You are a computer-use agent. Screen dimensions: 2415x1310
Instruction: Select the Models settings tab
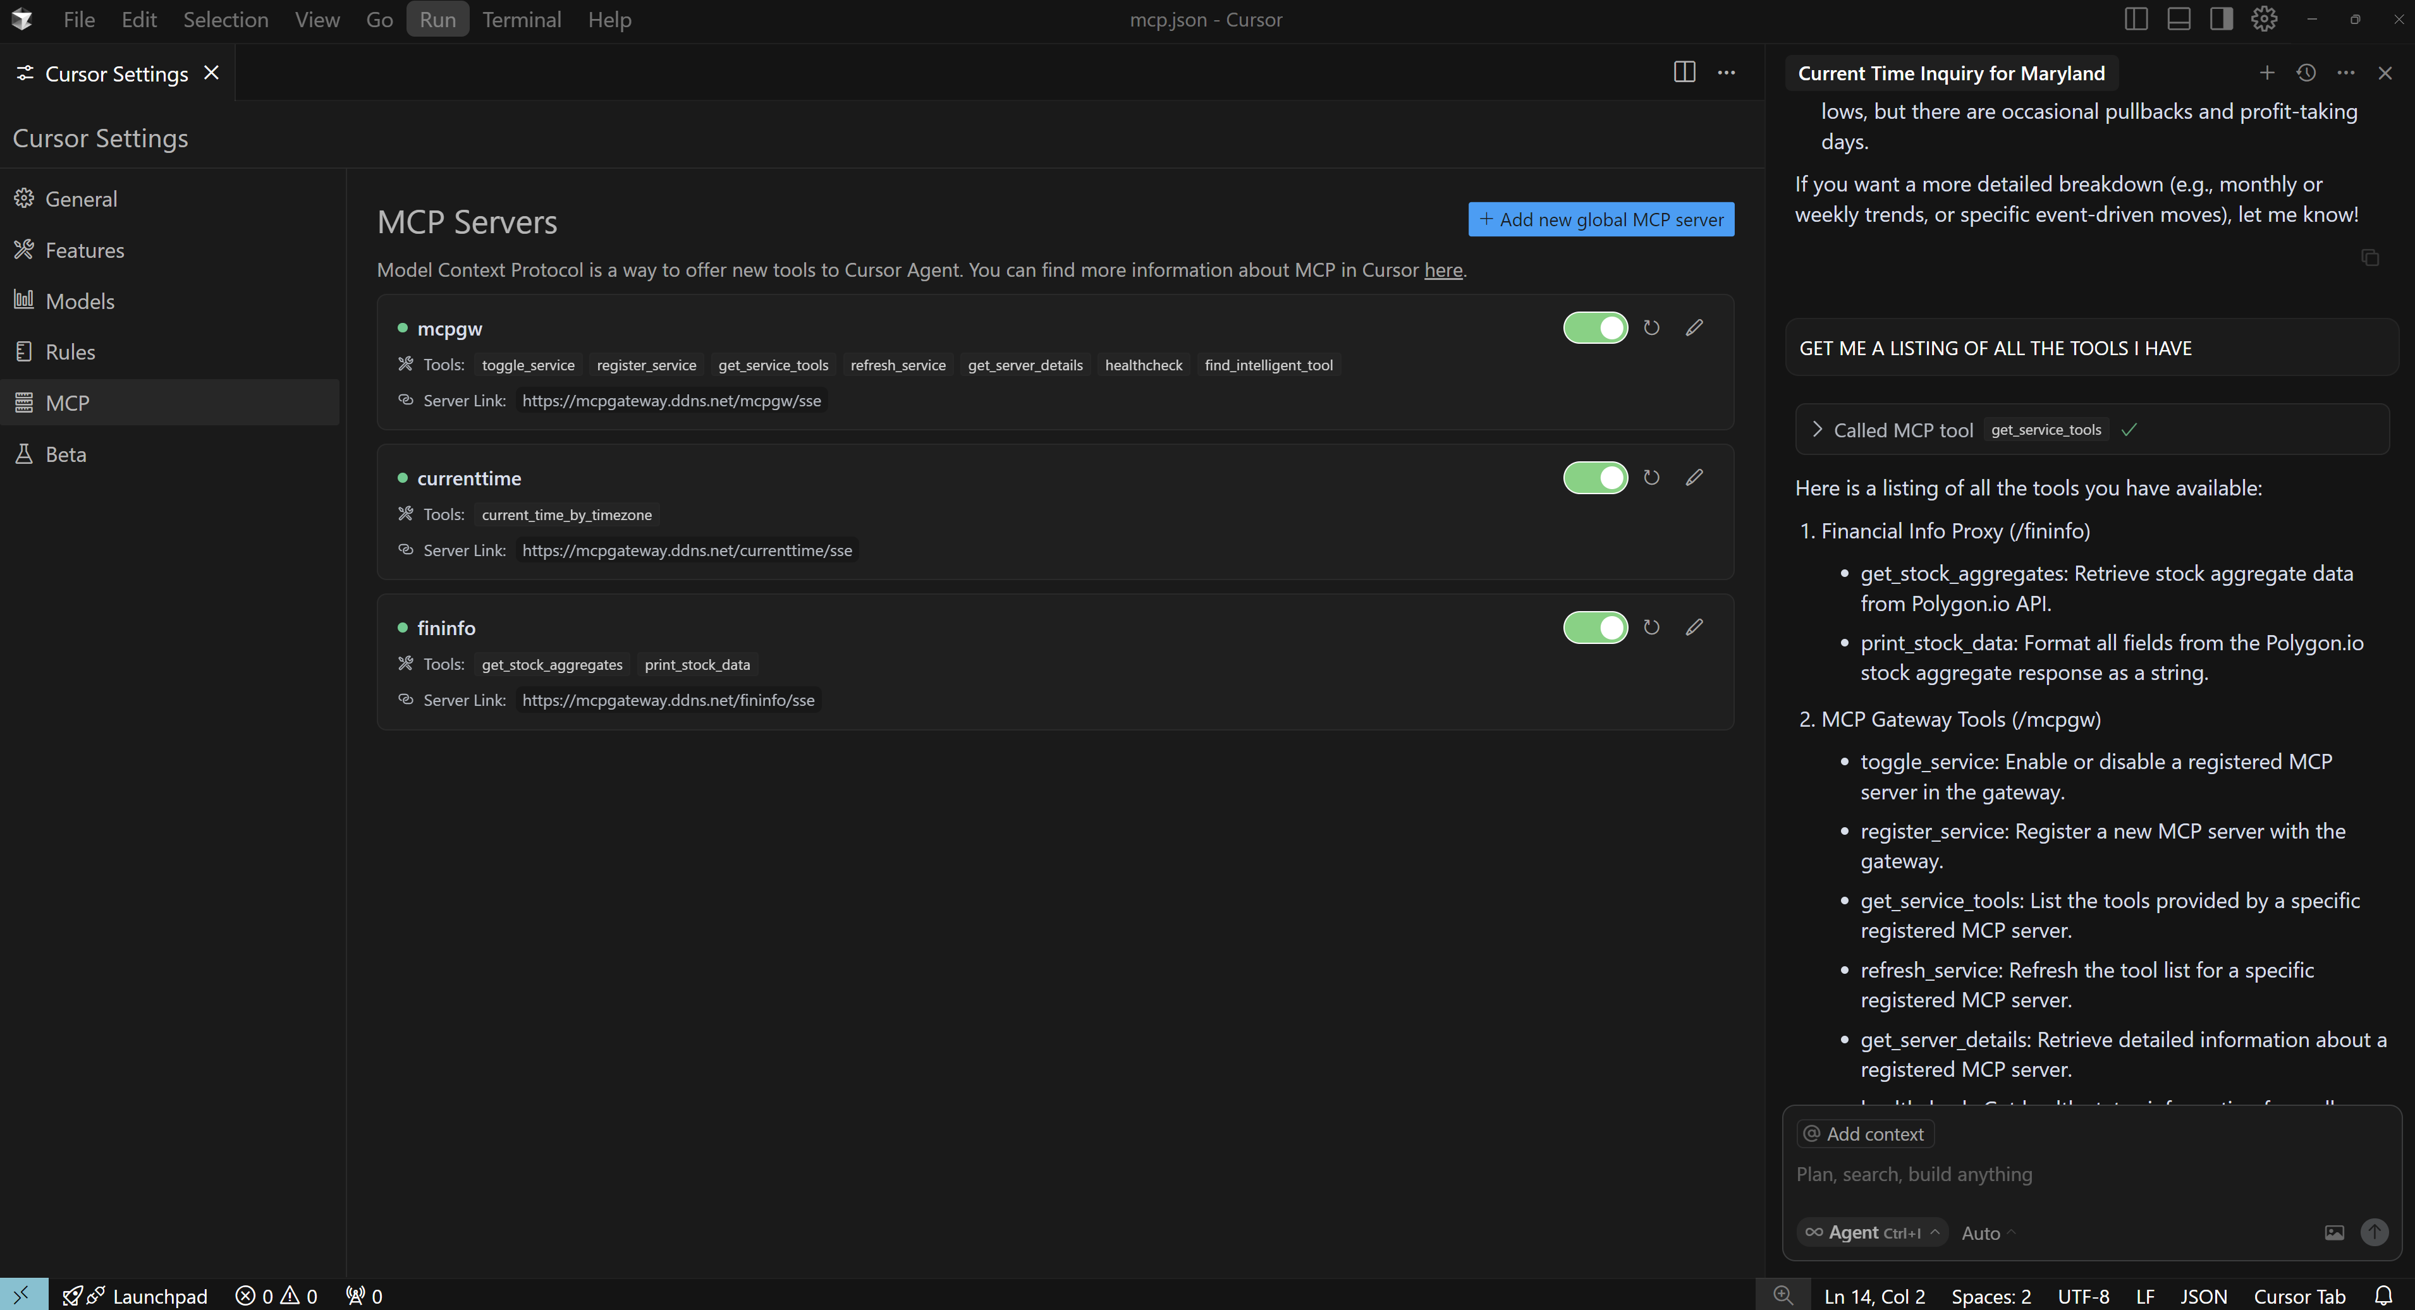pos(80,301)
